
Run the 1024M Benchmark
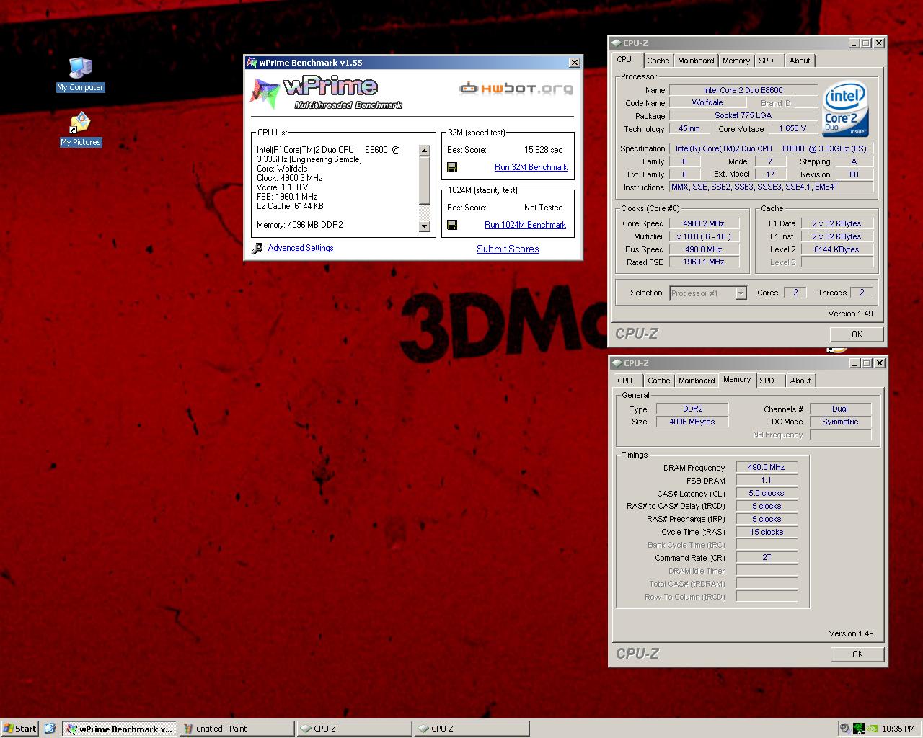pyautogui.click(x=525, y=225)
